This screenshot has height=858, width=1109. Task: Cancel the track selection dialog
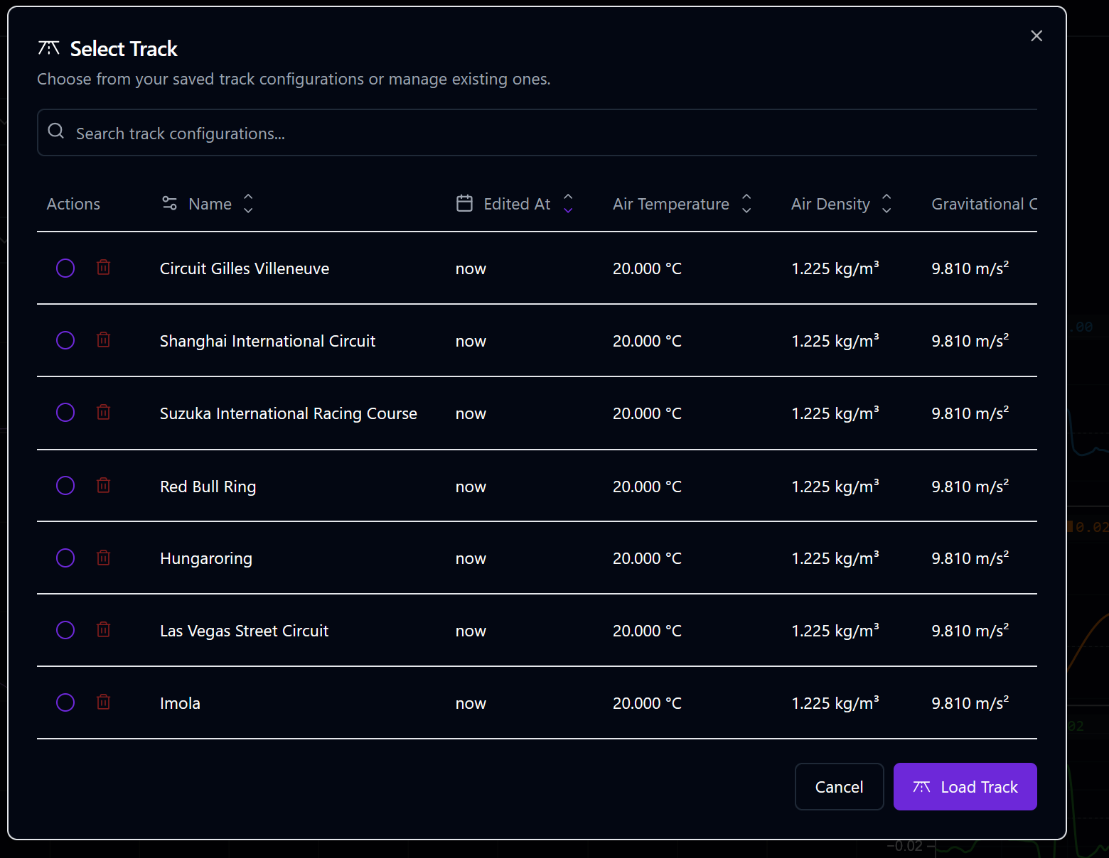tap(839, 786)
